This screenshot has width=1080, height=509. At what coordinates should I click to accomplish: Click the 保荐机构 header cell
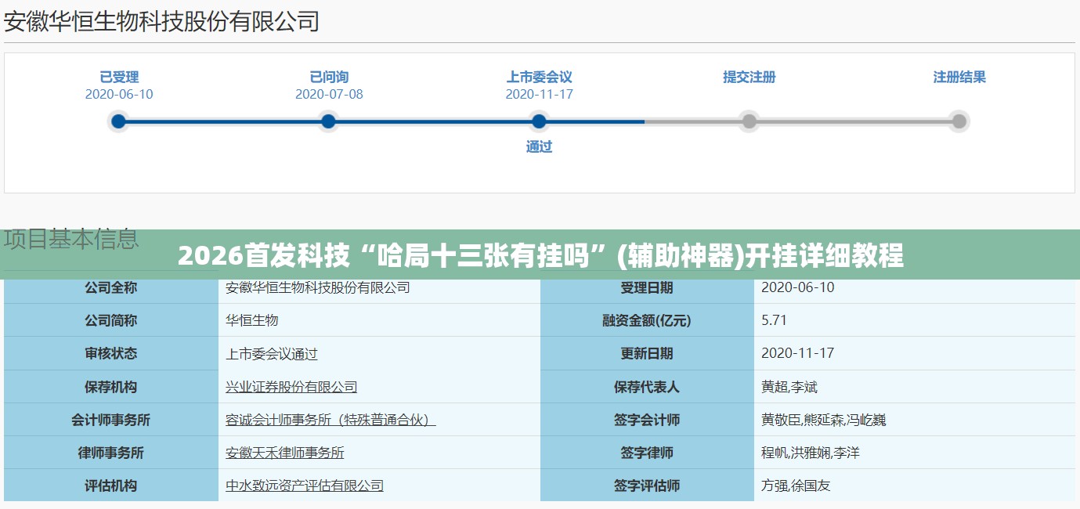click(111, 387)
